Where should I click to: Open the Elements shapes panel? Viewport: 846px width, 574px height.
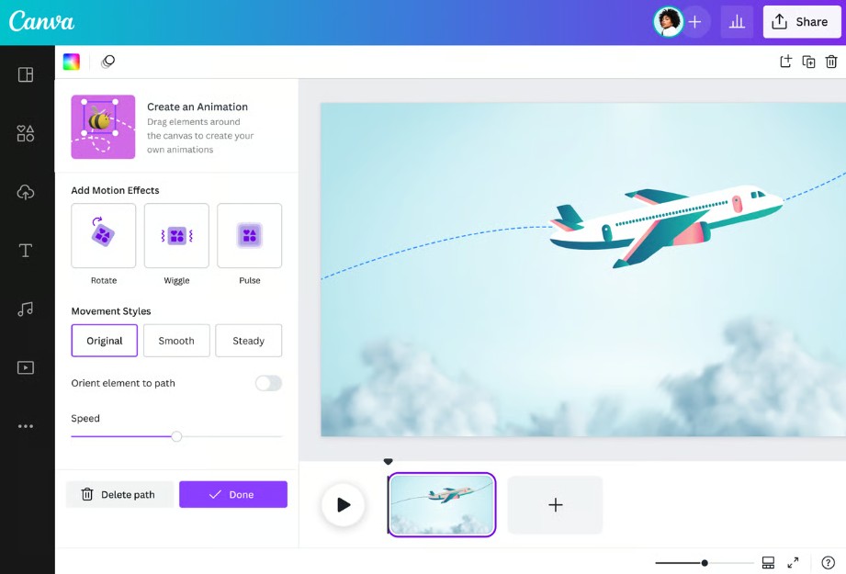[26, 134]
